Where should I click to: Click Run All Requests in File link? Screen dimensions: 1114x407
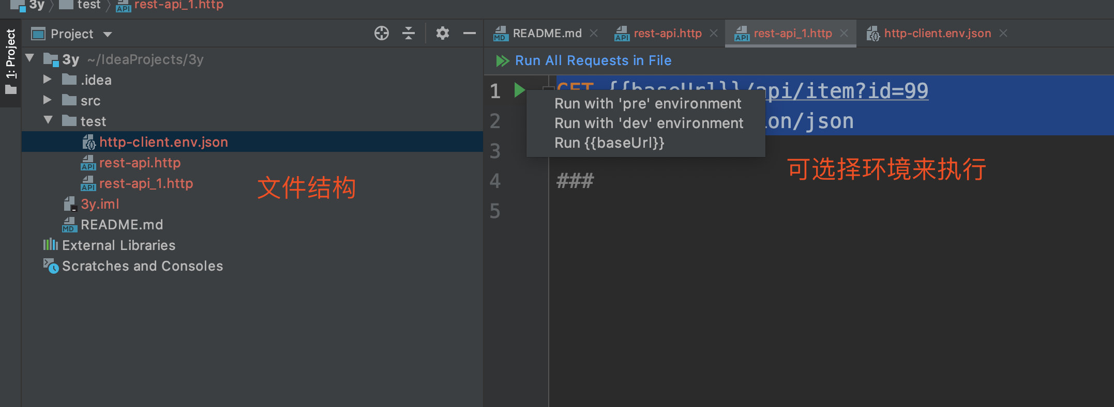tap(593, 61)
